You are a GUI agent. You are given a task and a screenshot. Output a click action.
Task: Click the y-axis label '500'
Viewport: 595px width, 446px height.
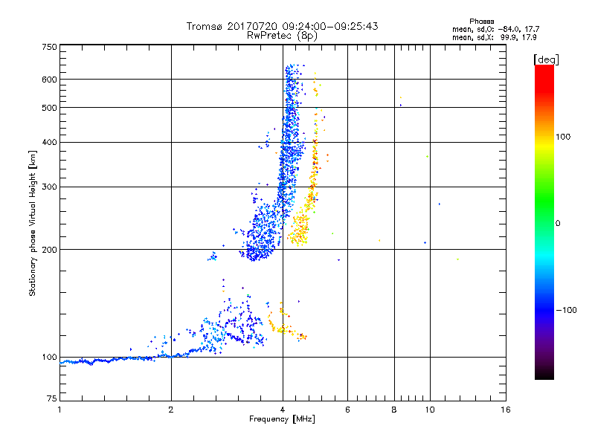[x=49, y=108]
